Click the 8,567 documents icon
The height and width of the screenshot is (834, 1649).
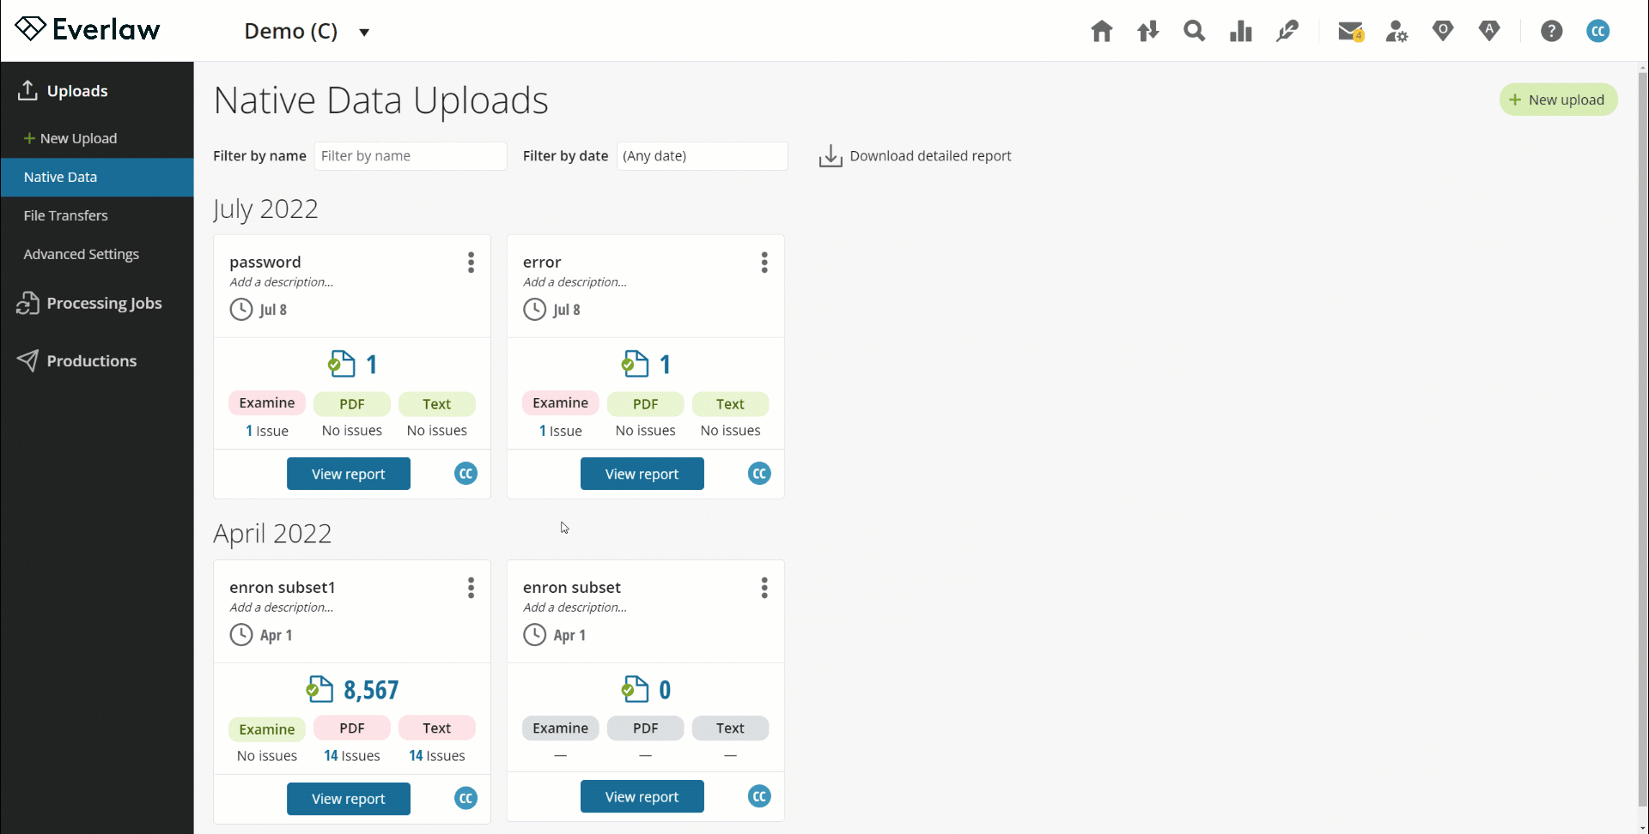click(319, 689)
